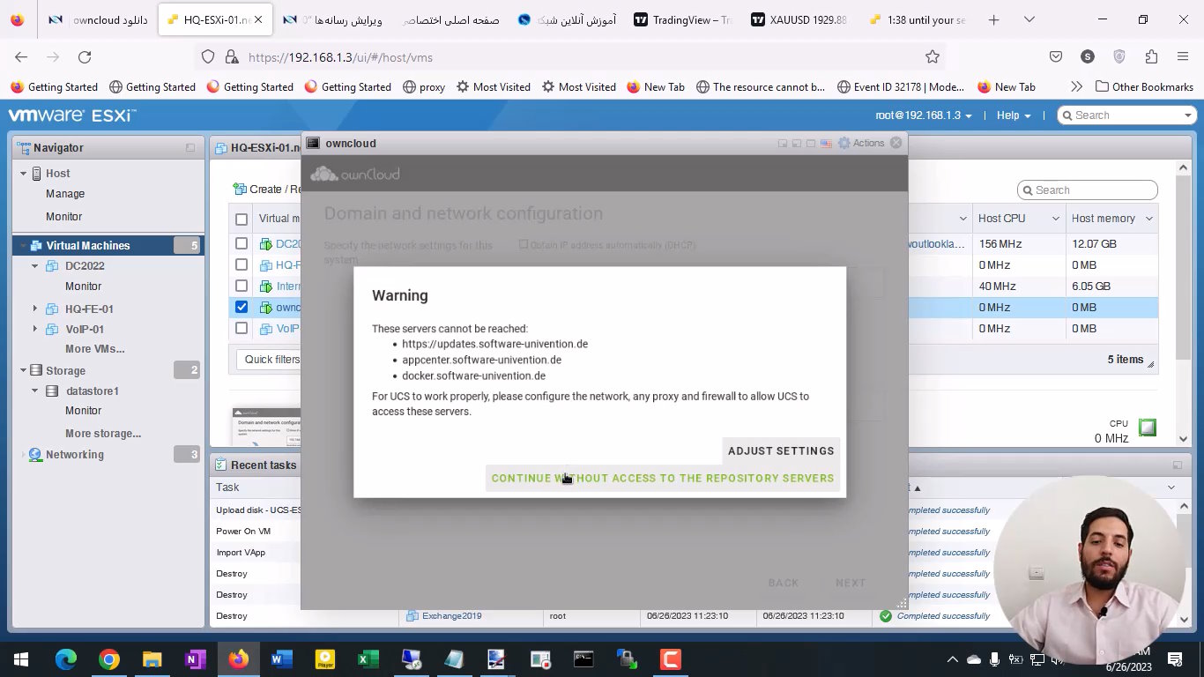Expand the VoIP-01 tree node
The height and width of the screenshot is (677, 1204).
pyautogui.click(x=35, y=329)
